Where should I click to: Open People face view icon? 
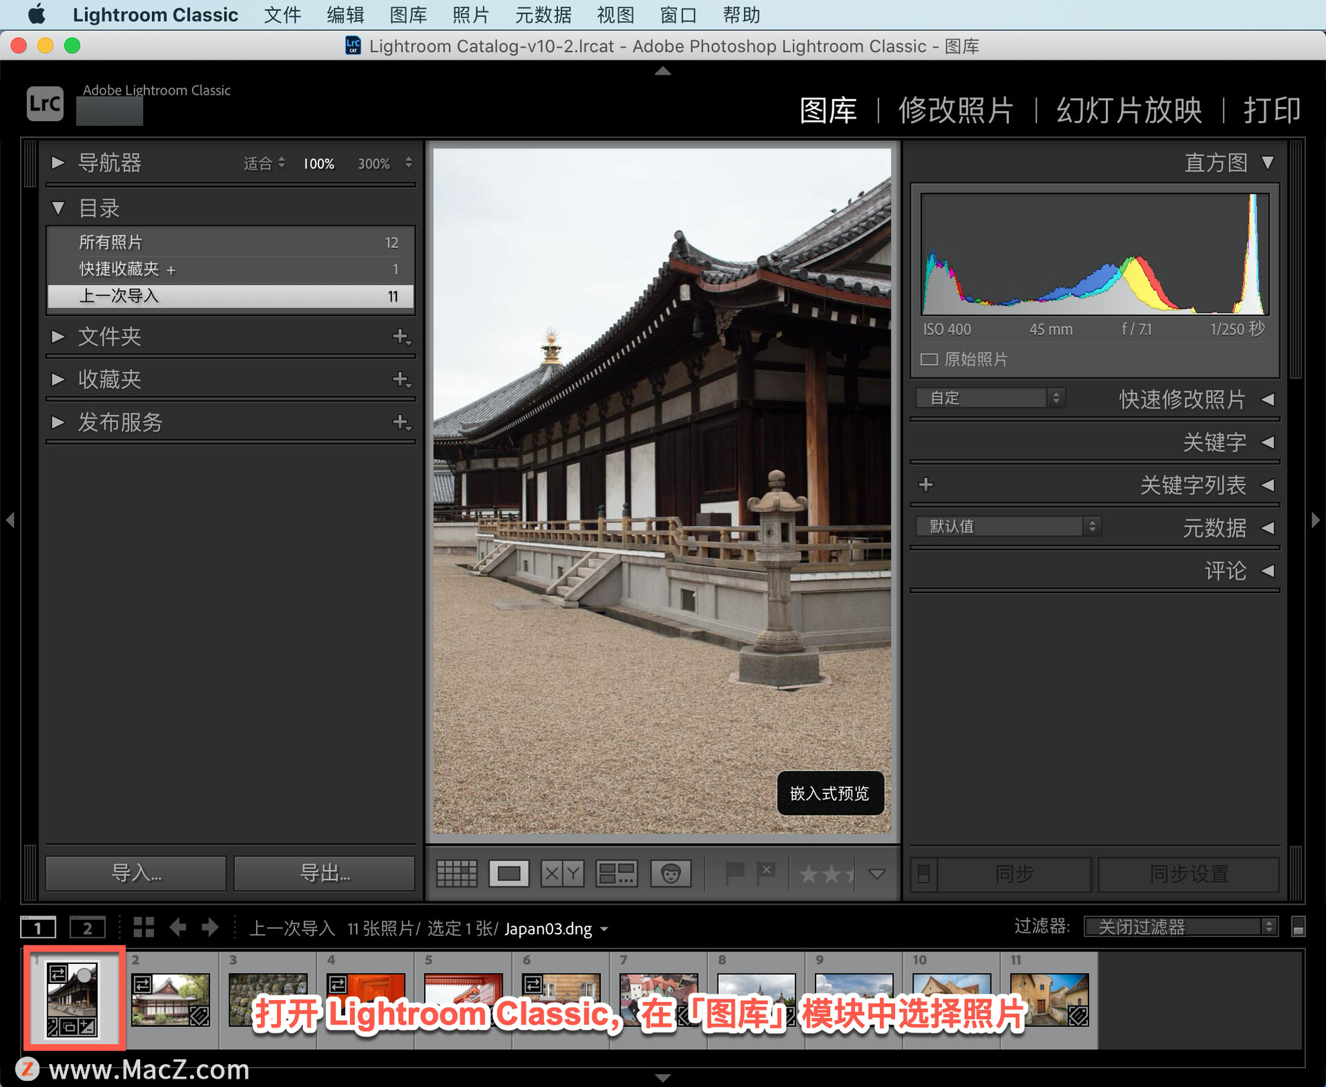pos(671,873)
